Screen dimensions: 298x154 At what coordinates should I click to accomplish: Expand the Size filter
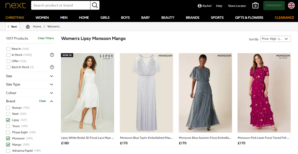click(30, 76)
